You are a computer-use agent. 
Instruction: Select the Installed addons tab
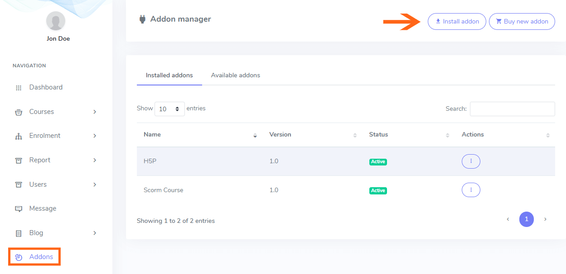tap(169, 75)
